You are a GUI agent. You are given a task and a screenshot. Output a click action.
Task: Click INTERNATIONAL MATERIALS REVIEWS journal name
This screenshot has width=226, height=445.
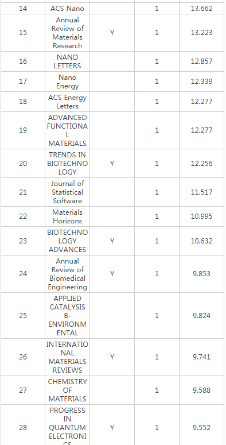pos(67,357)
